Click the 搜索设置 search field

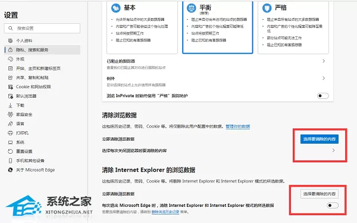(42, 28)
